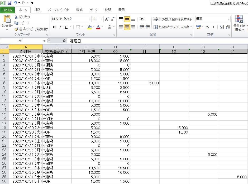Select row 8 header

(x=4, y=83)
